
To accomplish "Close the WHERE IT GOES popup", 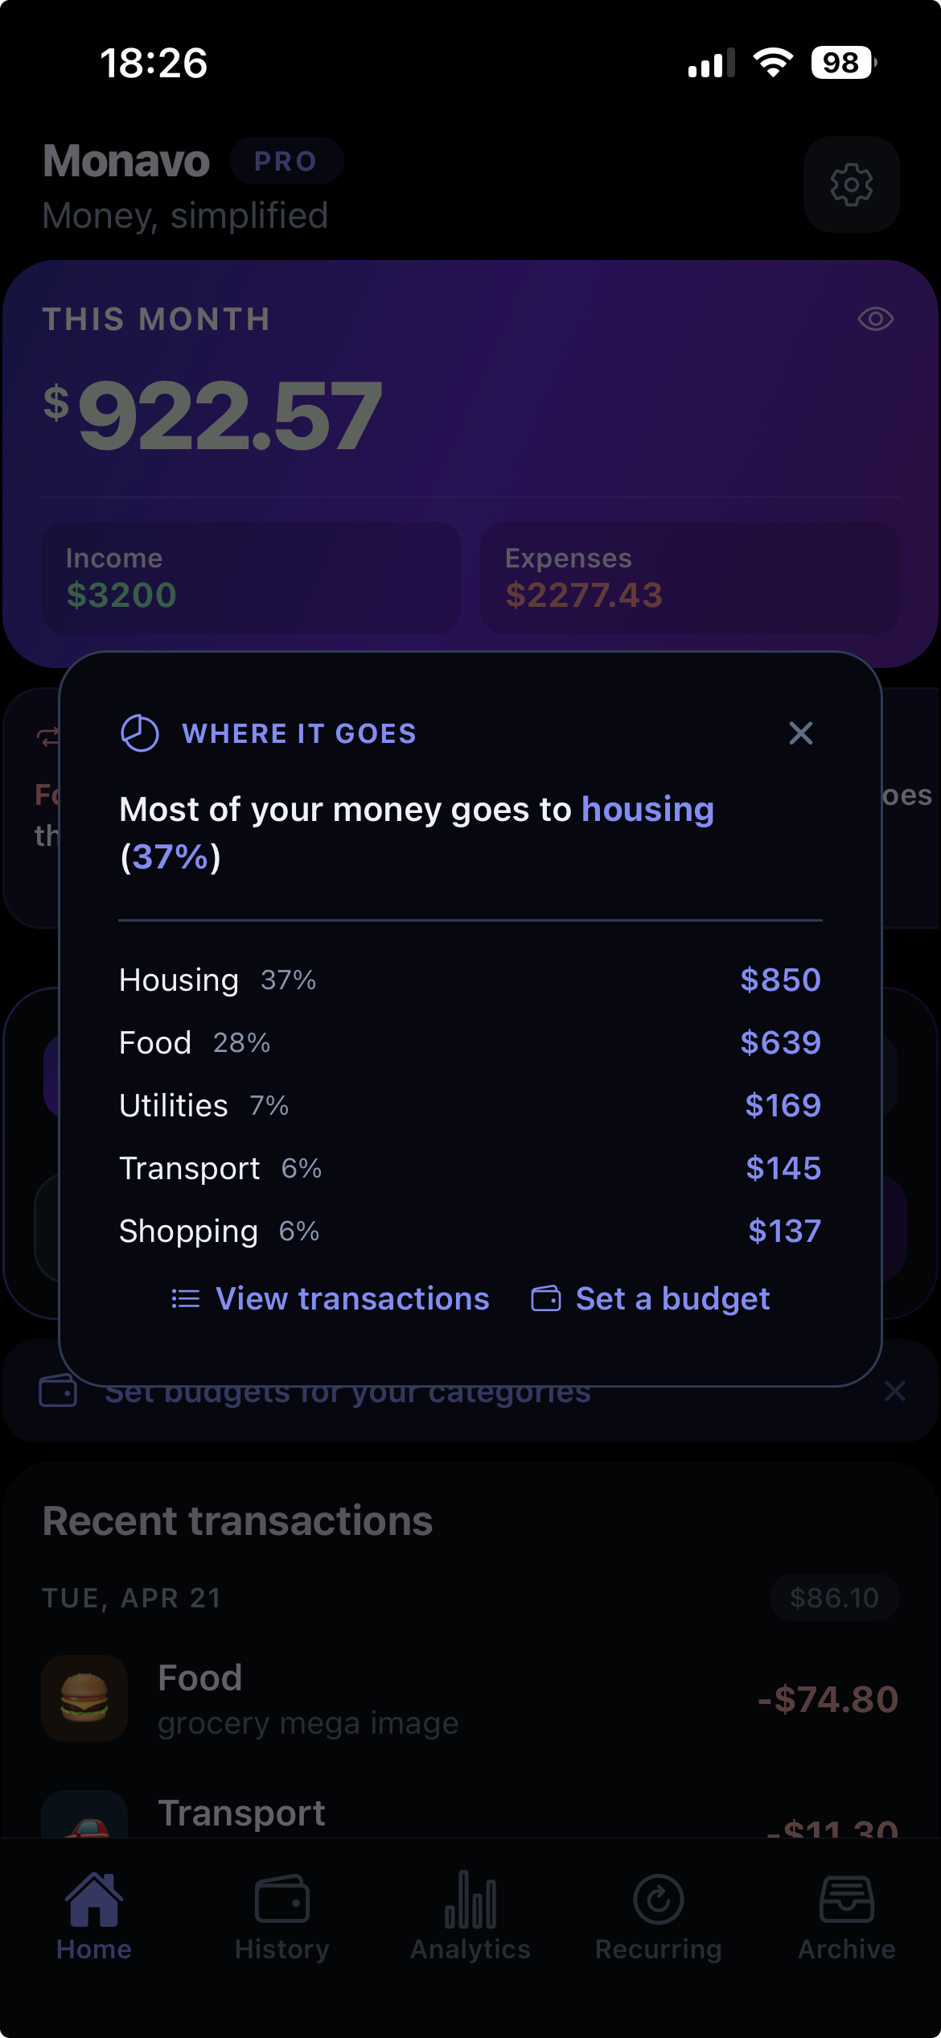I will 800,733.
